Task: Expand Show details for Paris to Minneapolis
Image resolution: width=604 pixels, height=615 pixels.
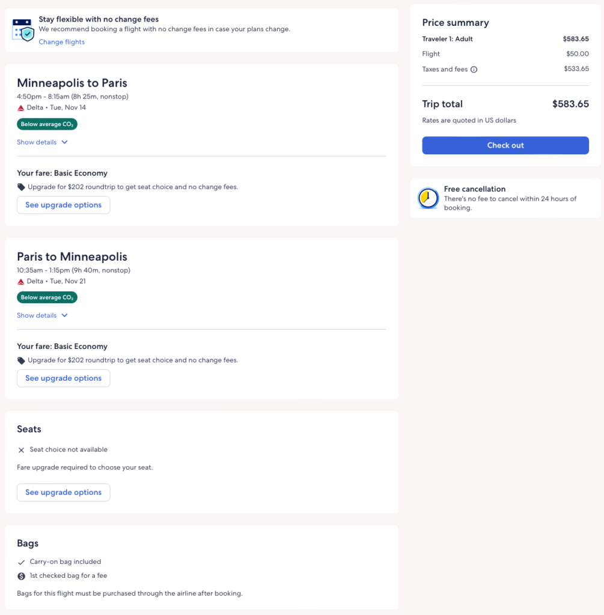Action: pos(42,315)
